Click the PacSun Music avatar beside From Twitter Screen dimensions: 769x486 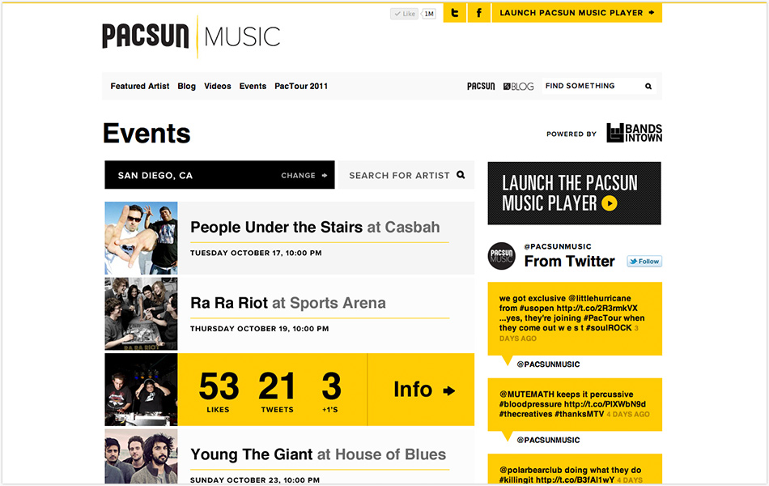pyautogui.click(x=501, y=256)
